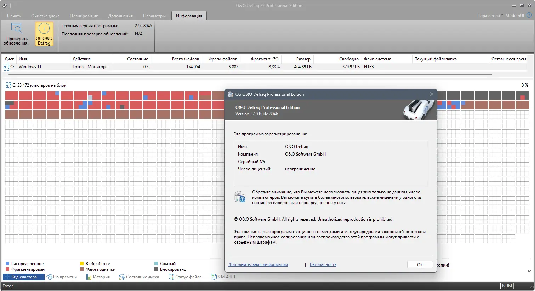Click the icon in the about dialog title bar
The image size is (535, 291).
click(x=230, y=94)
